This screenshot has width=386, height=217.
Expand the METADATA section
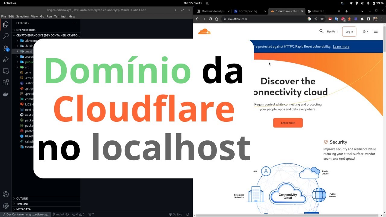click(46, 209)
